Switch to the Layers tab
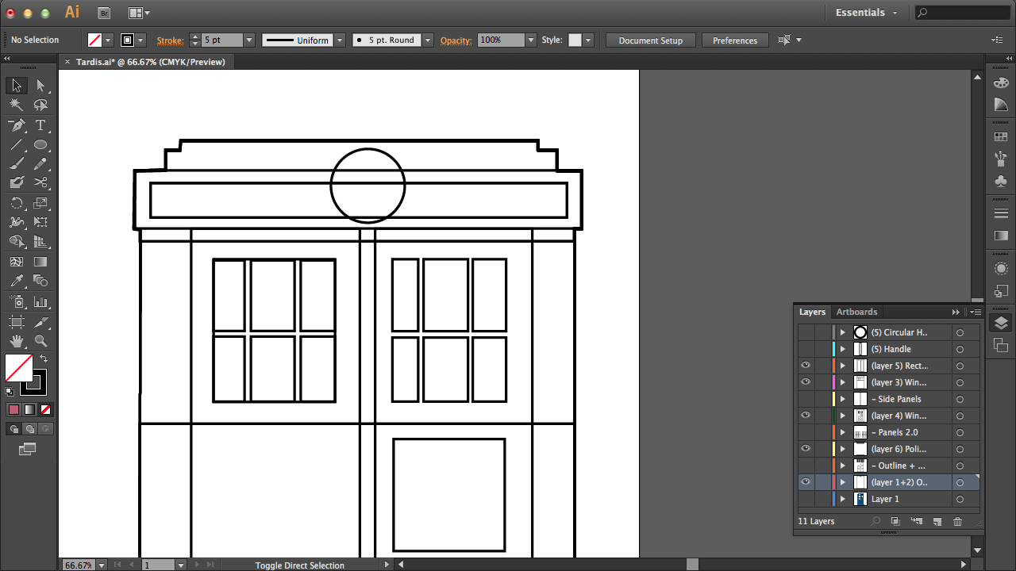The width and height of the screenshot is (1016, 571). point(812,312)
